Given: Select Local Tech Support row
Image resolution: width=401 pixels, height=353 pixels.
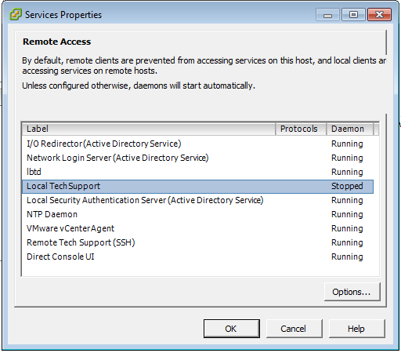Looking at the screenshot, I should (x=197, y=187).
